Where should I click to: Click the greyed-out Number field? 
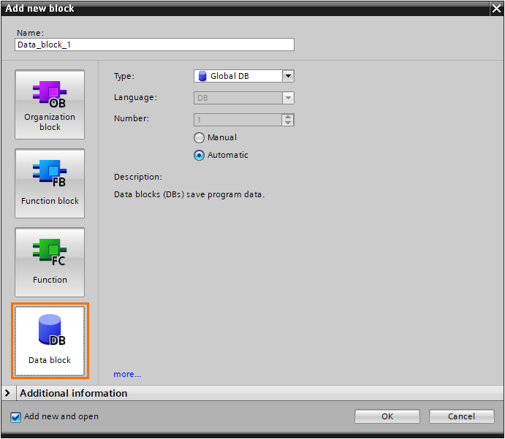coord(238,120)
